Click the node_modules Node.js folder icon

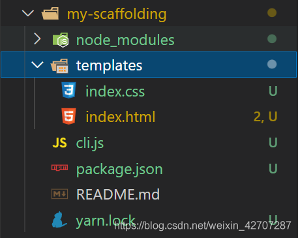click(x=61, y=40)
